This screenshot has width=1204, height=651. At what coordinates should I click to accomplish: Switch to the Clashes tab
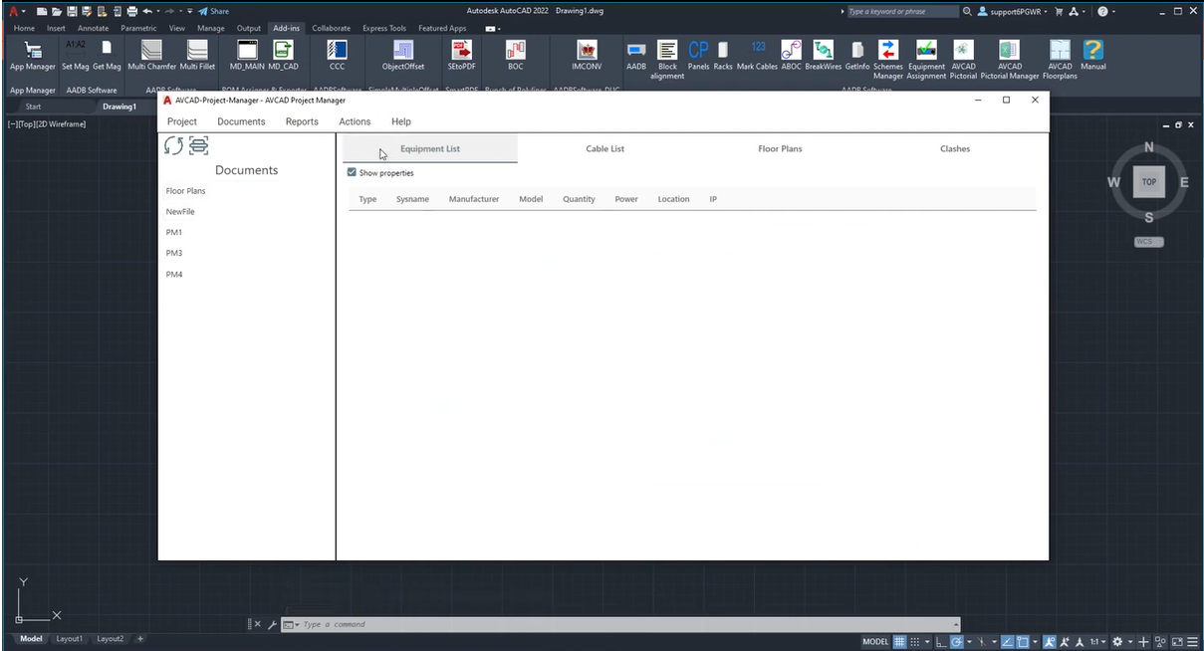(x=955, y=148)
